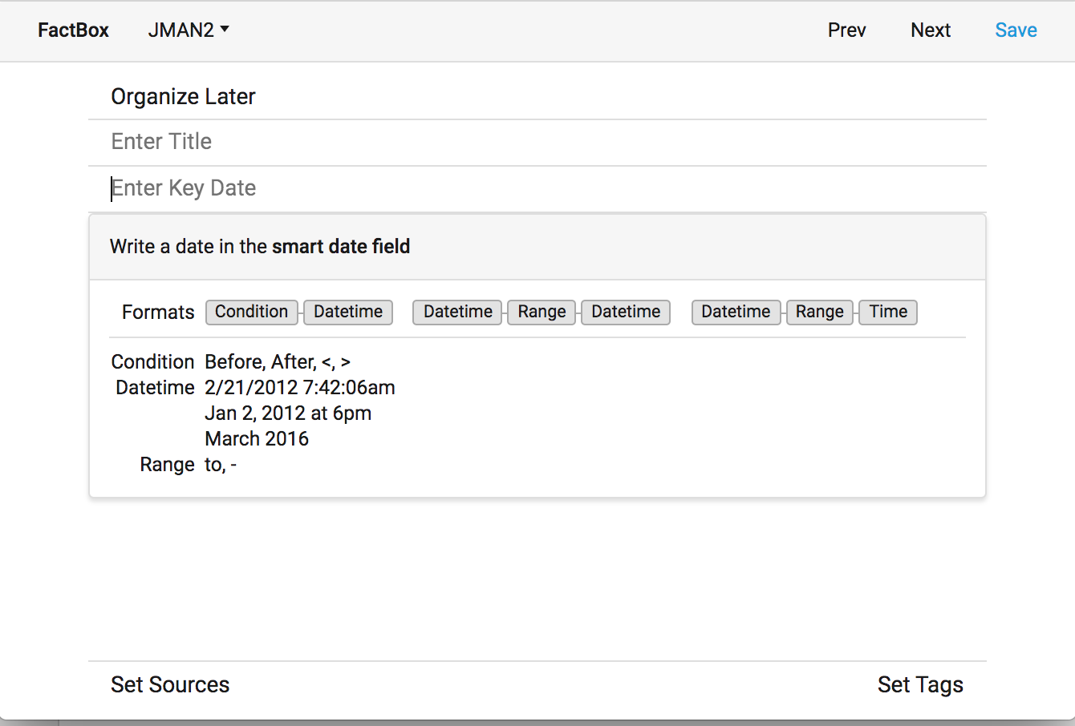This screenshot has height=726, width=1075.
Task: Open Set Tags
Action: [920, 684]
